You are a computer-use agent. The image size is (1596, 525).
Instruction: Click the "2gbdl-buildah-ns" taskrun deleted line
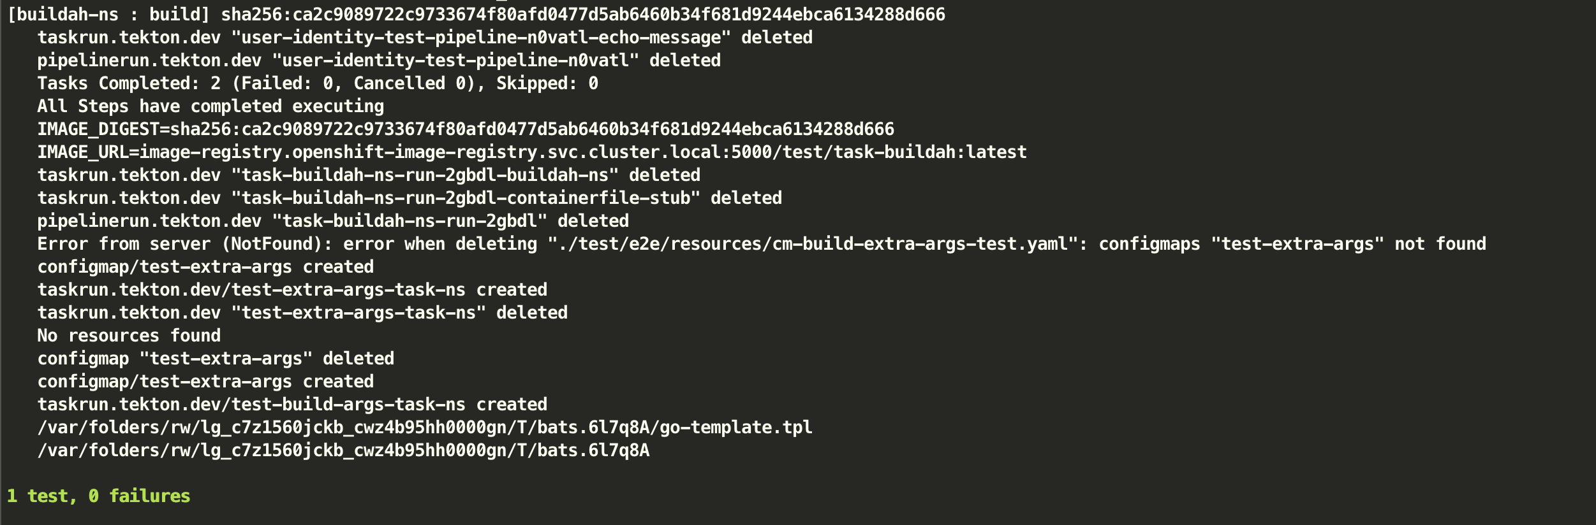point(368,175)
